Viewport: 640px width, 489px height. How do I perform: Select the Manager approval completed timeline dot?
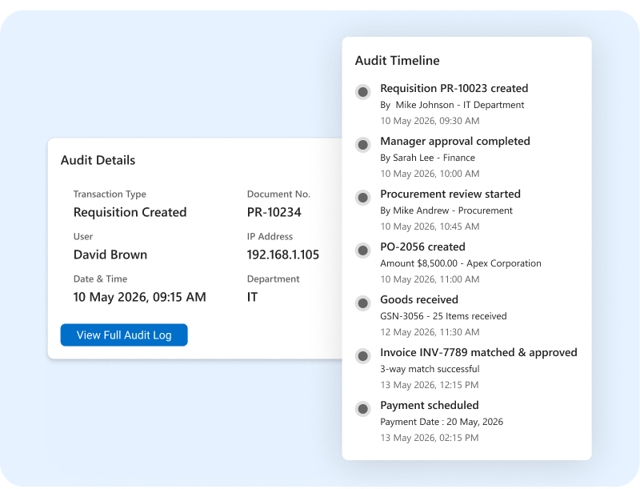click(x=363, y=145)
